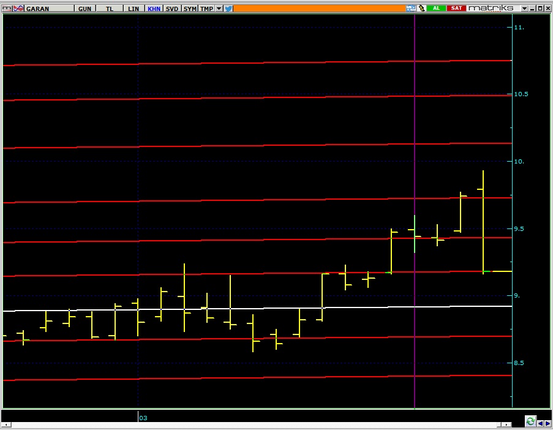553x430 pixels.
Task: Click the SYM button
Action: tap(190, 9)
